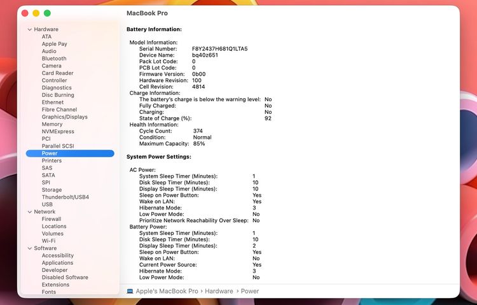This screenshot has width=477, height=305.
Task: Select Memory in the sidebar
Action: coord(52,124)
